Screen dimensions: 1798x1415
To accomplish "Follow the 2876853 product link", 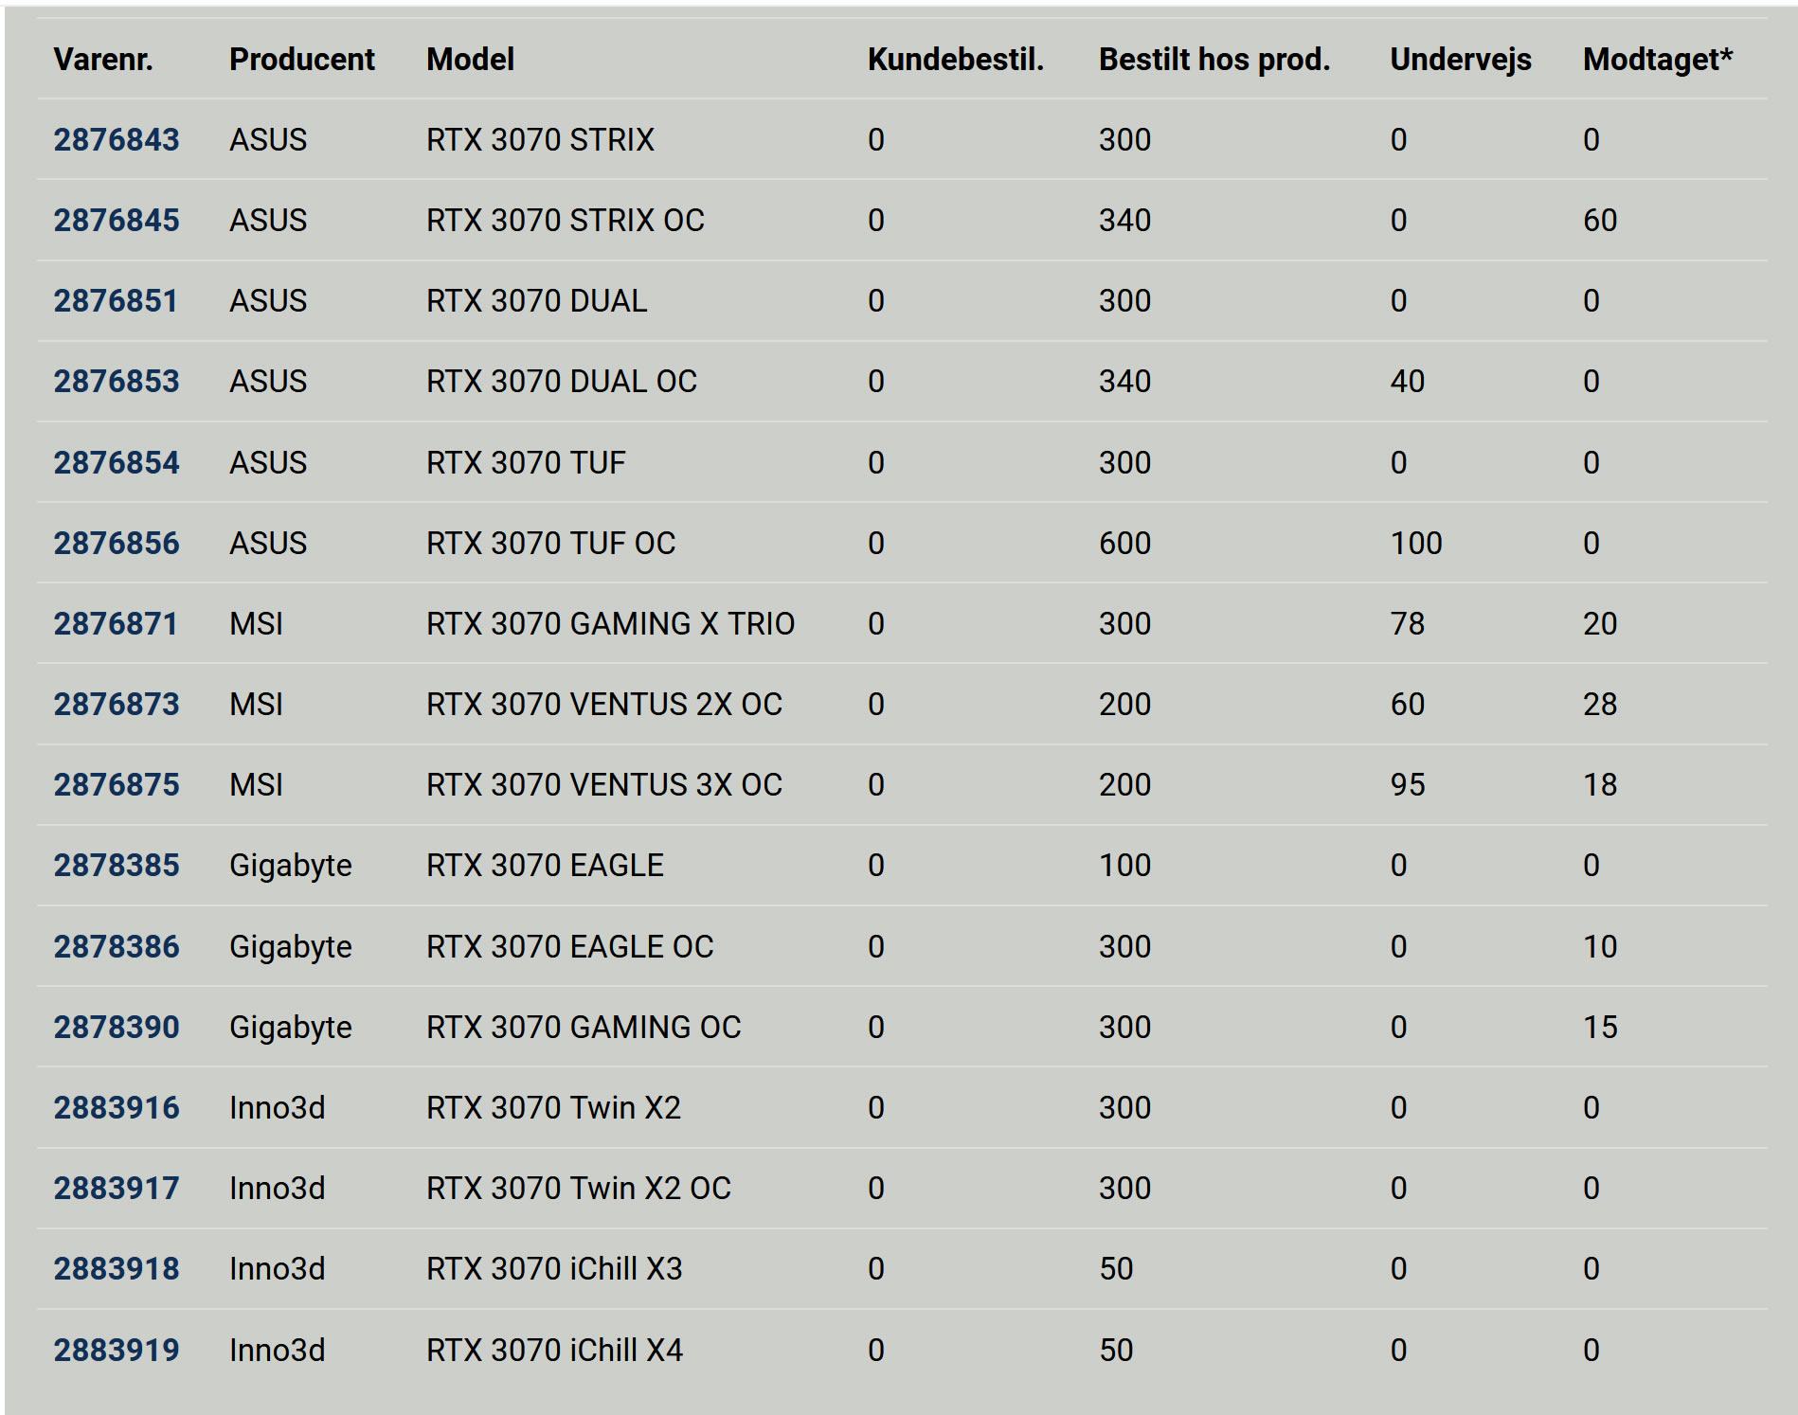I will point(116,382).
